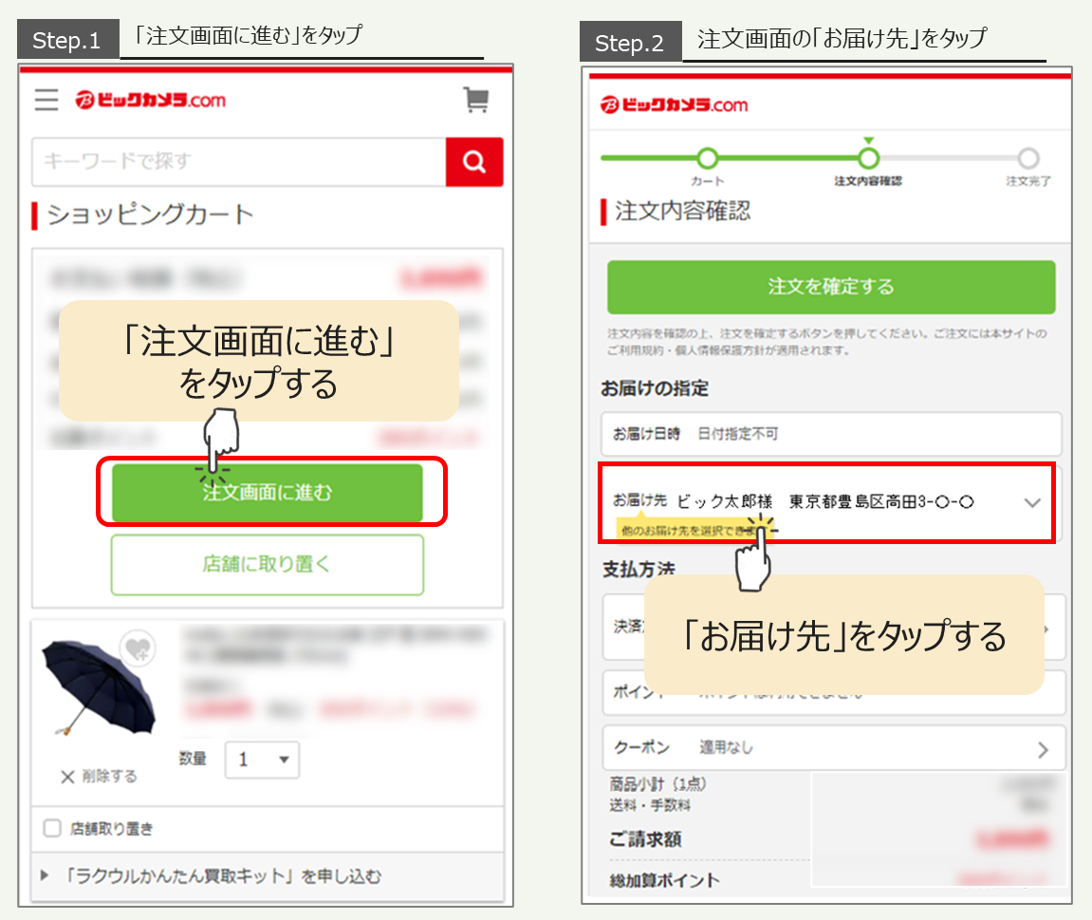Screen dimensions: 1092x920
Task: Select the 注文内容確認 progress step
Action: pyautogui.click(x=867, y=159)
